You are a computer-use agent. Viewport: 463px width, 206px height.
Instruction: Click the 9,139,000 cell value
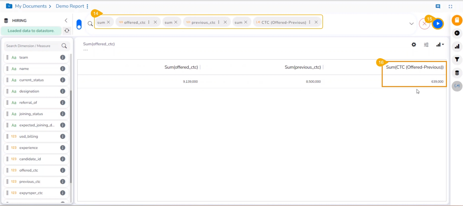tap(190, 82)
